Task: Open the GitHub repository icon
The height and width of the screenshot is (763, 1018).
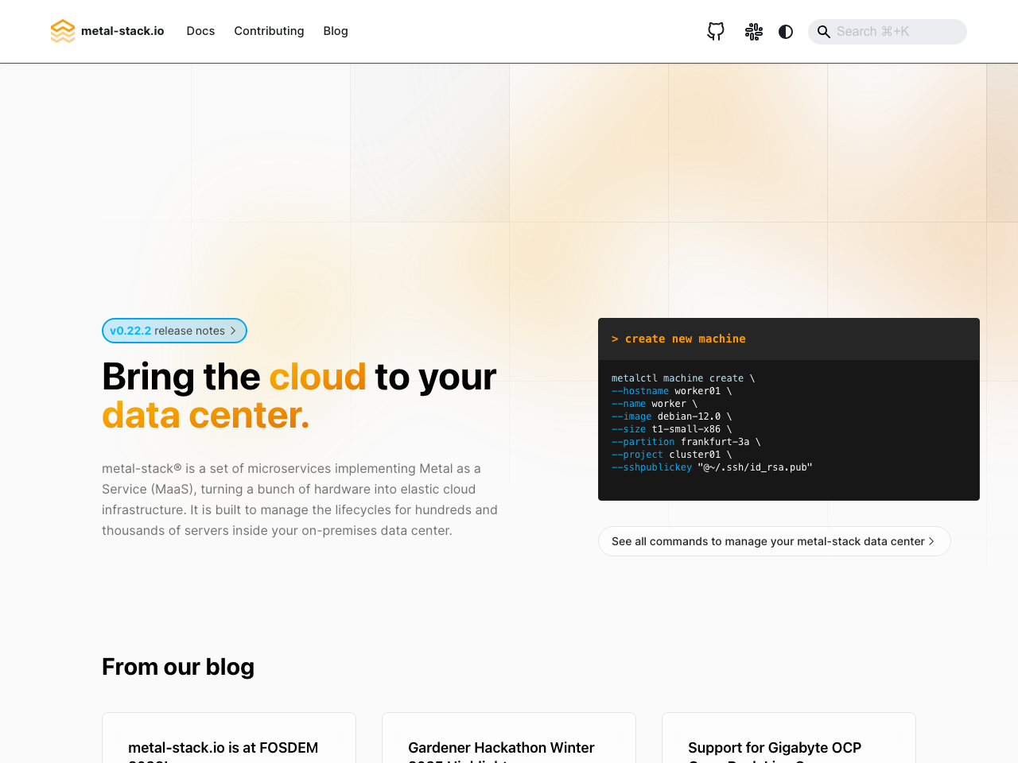Action: click(716, 31)
